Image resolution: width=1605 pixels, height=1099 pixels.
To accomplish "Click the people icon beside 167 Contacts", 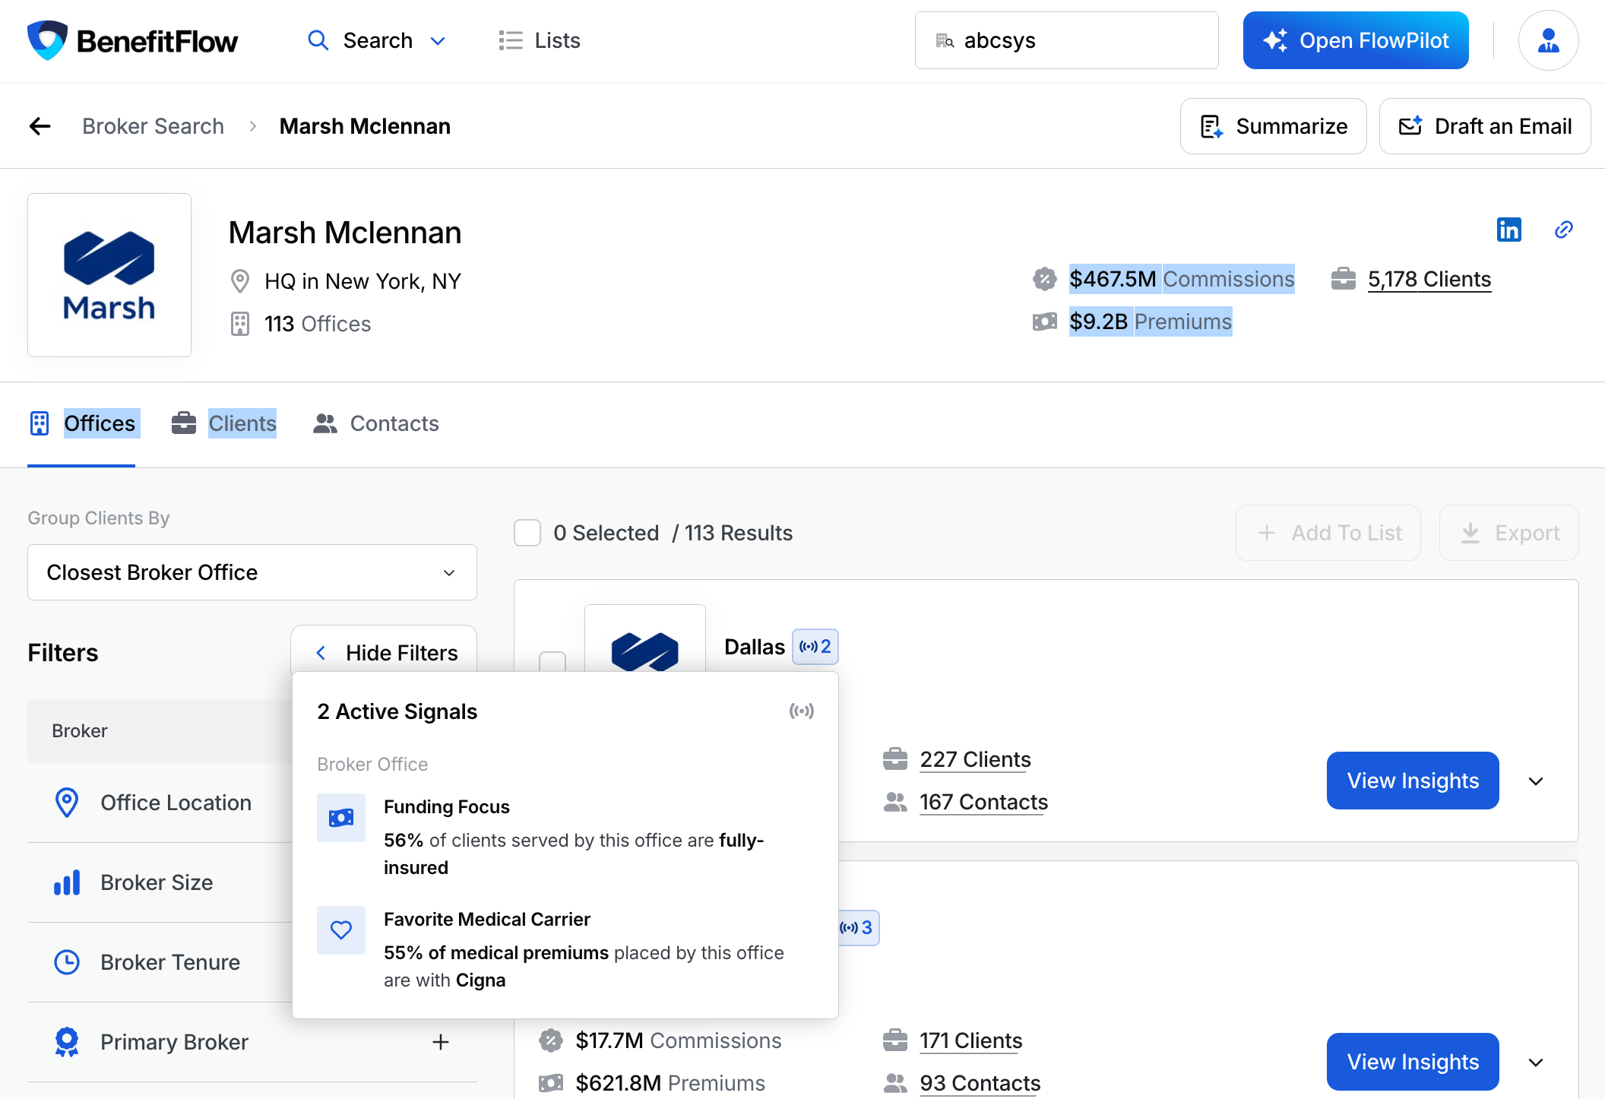I will point(895,802).
